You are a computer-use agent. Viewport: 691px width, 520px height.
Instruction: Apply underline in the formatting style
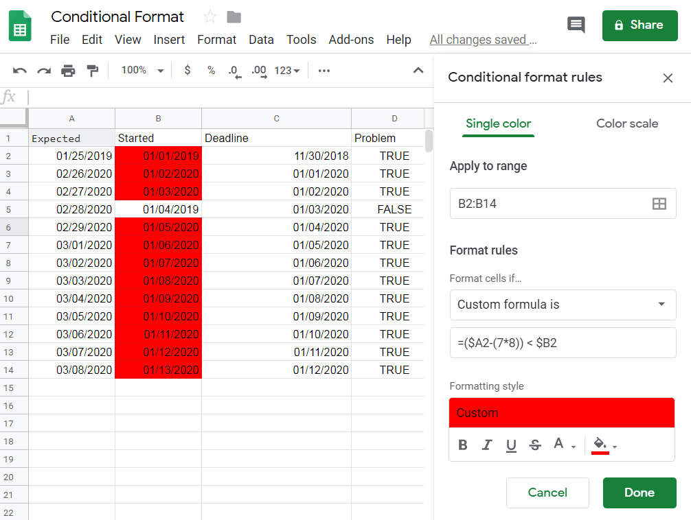tap(511, 445)
